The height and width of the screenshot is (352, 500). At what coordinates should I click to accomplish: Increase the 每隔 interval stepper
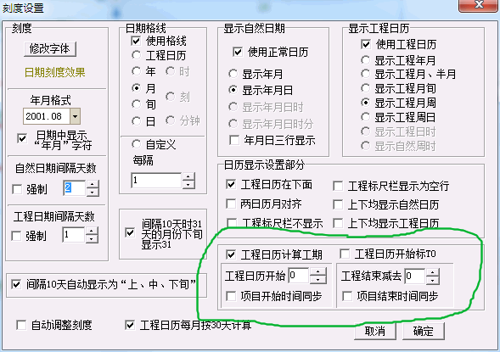pos(188,176)
